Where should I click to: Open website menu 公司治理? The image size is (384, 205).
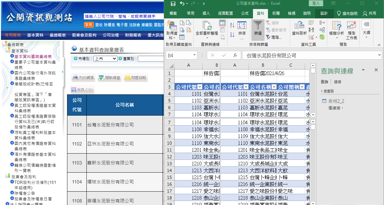pyautogui.click(x=111, y=35)
